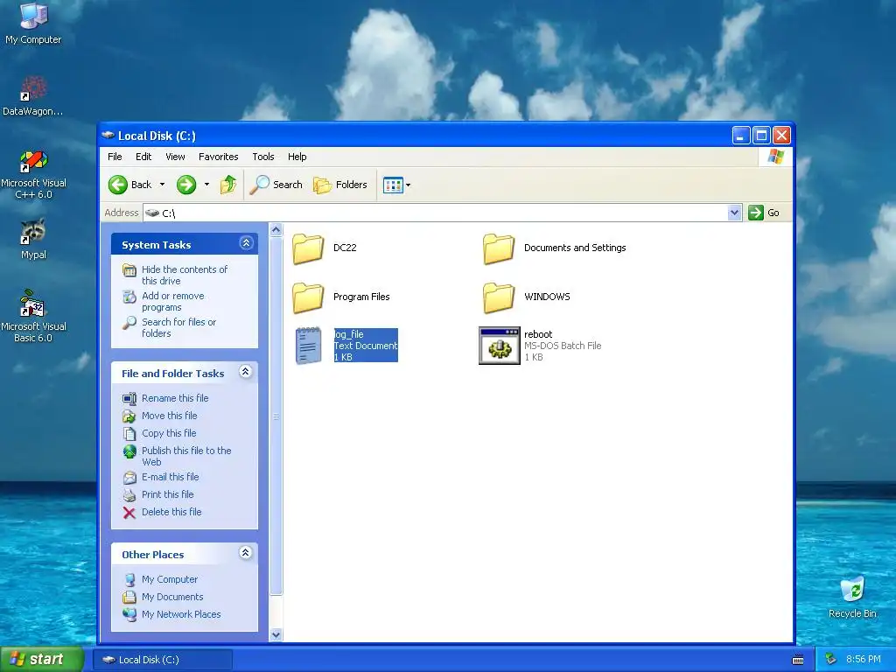The width and height of the screenshot is (896, 672).
Task: Click the Start button
Action: click(42, 660)
